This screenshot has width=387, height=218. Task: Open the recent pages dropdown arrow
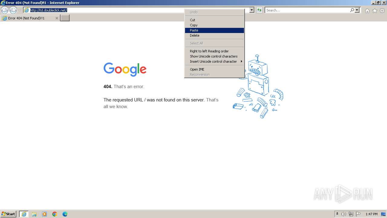pyautogui.click(x=20, y=10)
